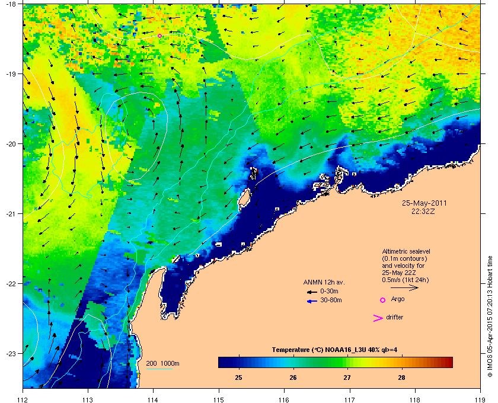Click the '(0.1m contours)' text
The height and width of the screenshot is (403, 498).
click(x=404, y=258)
